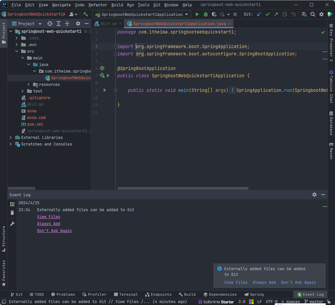Viewport: 335px width, 305px height.
Task: Toggle Project tool window stripe button
Action: coord(4,33)
